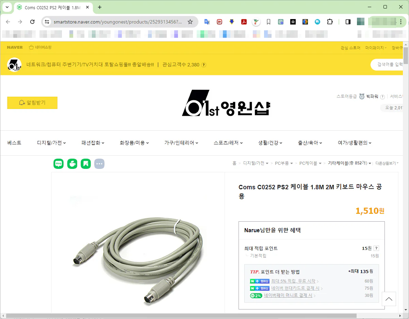Viewport: 409px width, 319px height.
Task: Open the 관심 스토어 link
Action: [x=350, y=48]
